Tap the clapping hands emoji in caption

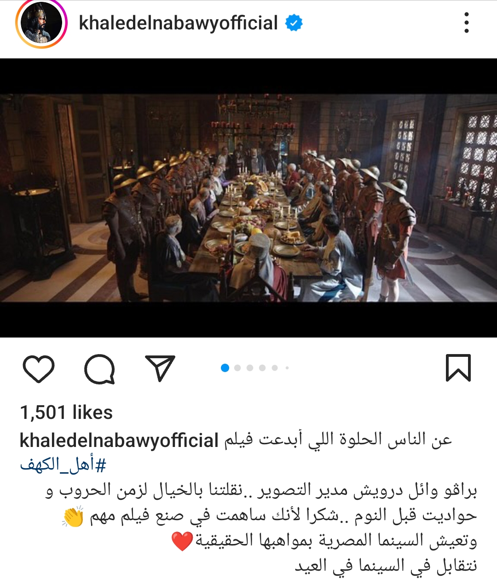73,516
